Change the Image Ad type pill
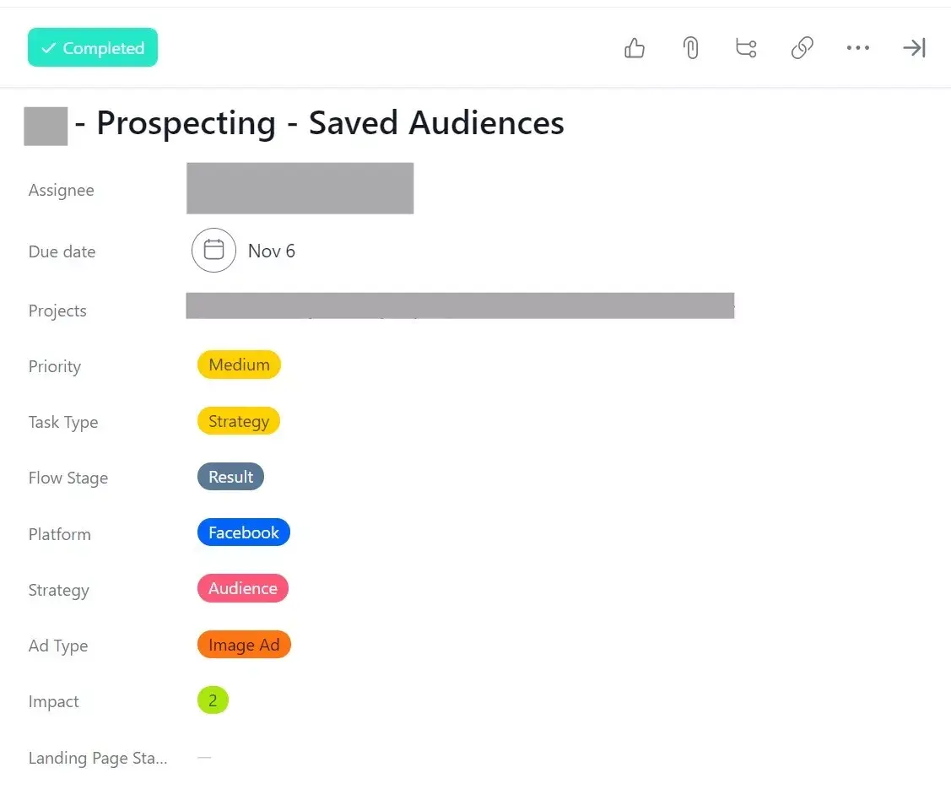 coord(244,645)
